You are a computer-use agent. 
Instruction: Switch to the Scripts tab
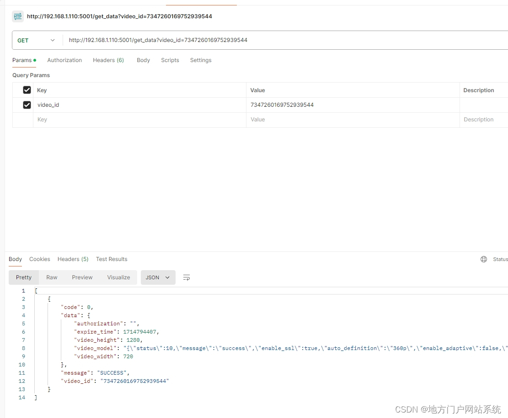pos(170,60)
